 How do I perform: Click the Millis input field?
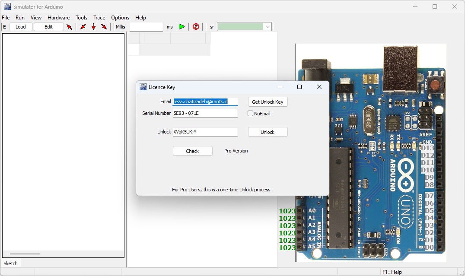point(146,27)
